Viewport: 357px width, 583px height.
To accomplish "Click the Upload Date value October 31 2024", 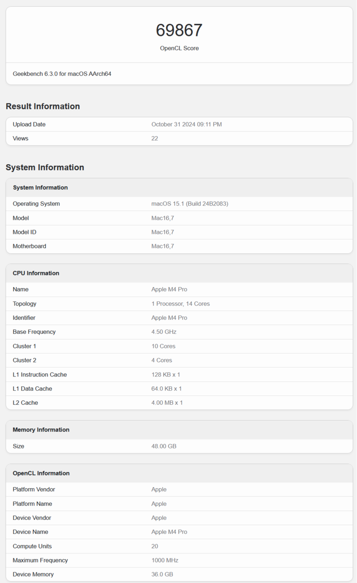I will [187, 124].
